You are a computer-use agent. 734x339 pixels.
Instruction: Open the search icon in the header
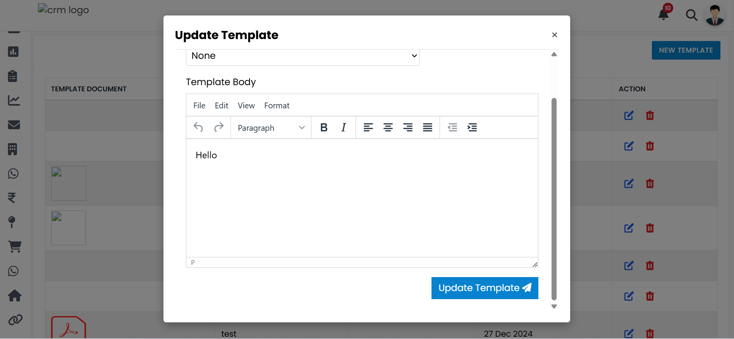[x=692, y=15]
